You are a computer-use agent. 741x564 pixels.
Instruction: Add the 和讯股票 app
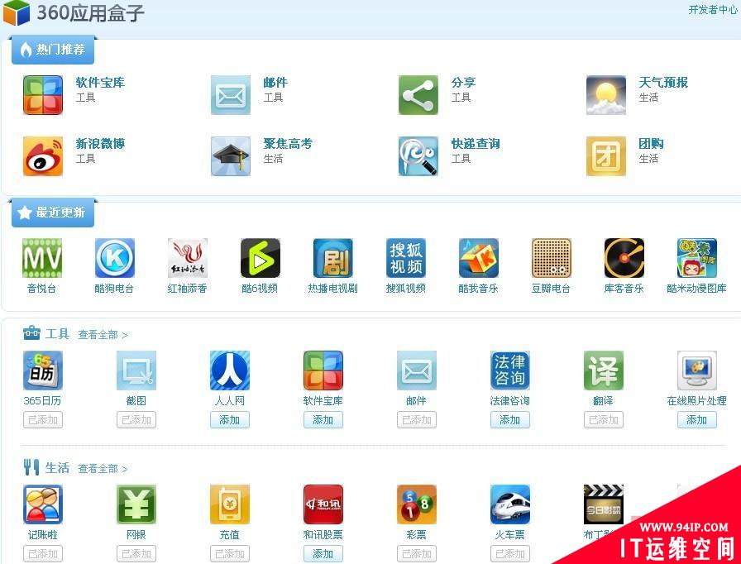[323, 554]
